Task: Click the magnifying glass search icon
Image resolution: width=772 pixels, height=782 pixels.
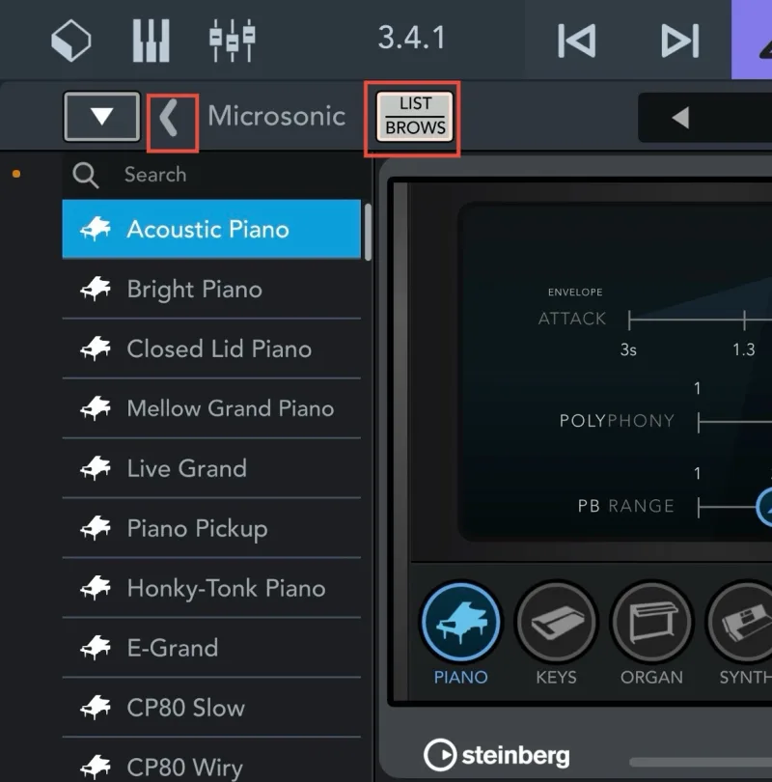Action: click(85, 175)
